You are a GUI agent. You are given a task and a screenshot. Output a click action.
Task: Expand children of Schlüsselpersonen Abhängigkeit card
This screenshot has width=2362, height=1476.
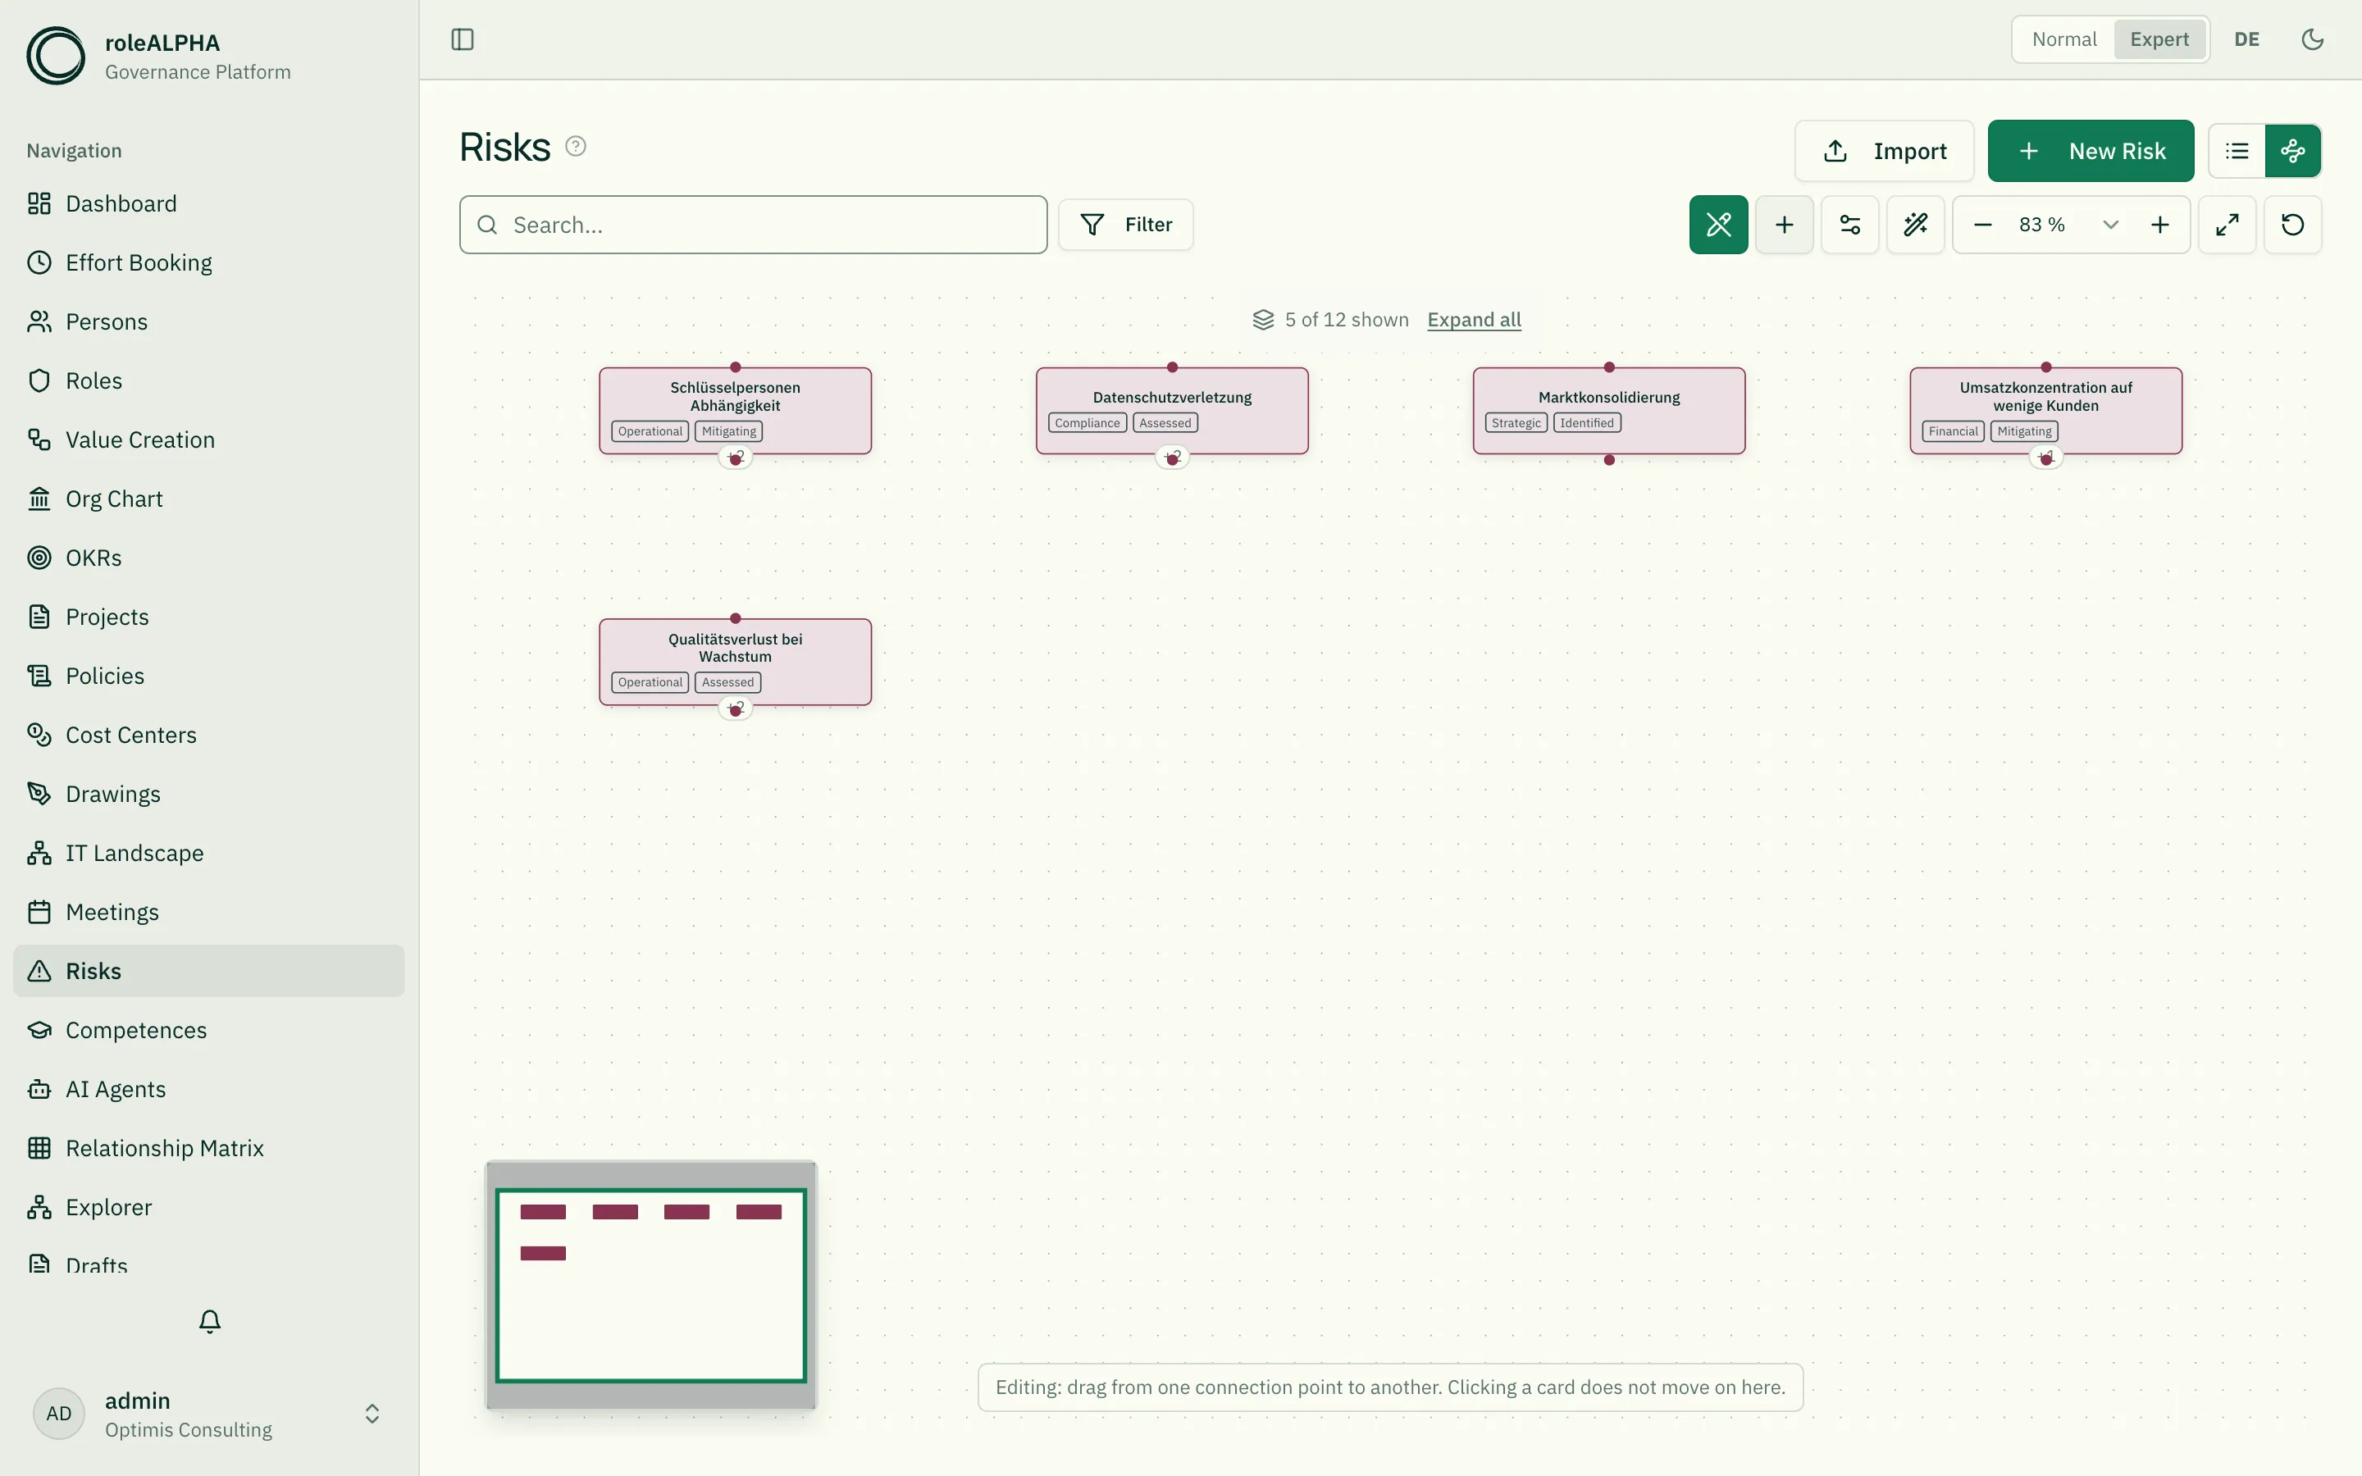point(735,457)
